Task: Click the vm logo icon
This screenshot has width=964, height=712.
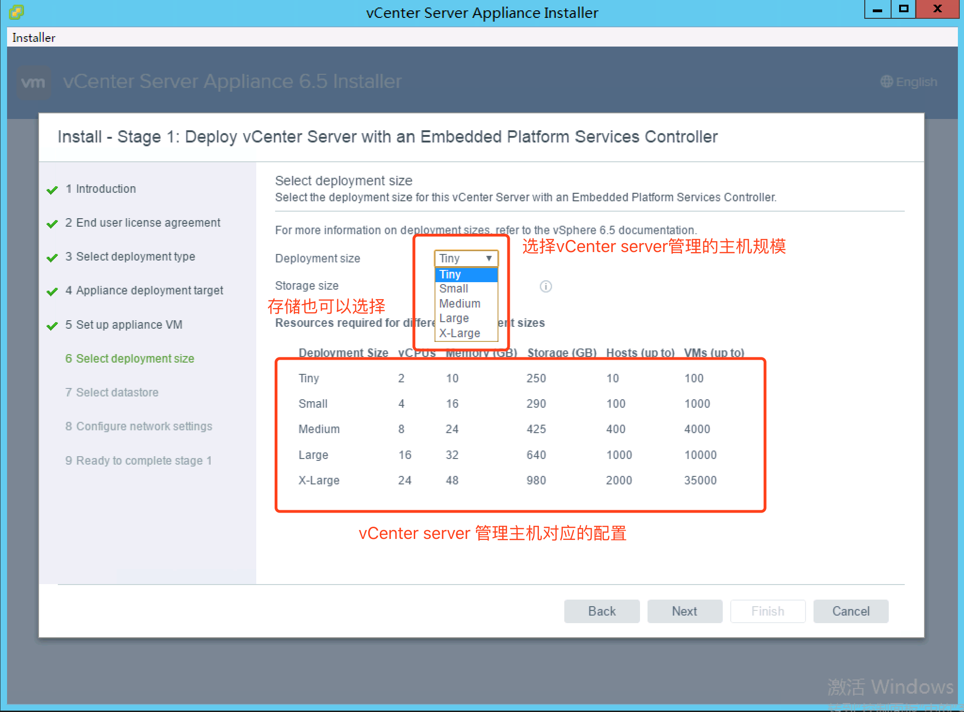Action: click(33, 82)
